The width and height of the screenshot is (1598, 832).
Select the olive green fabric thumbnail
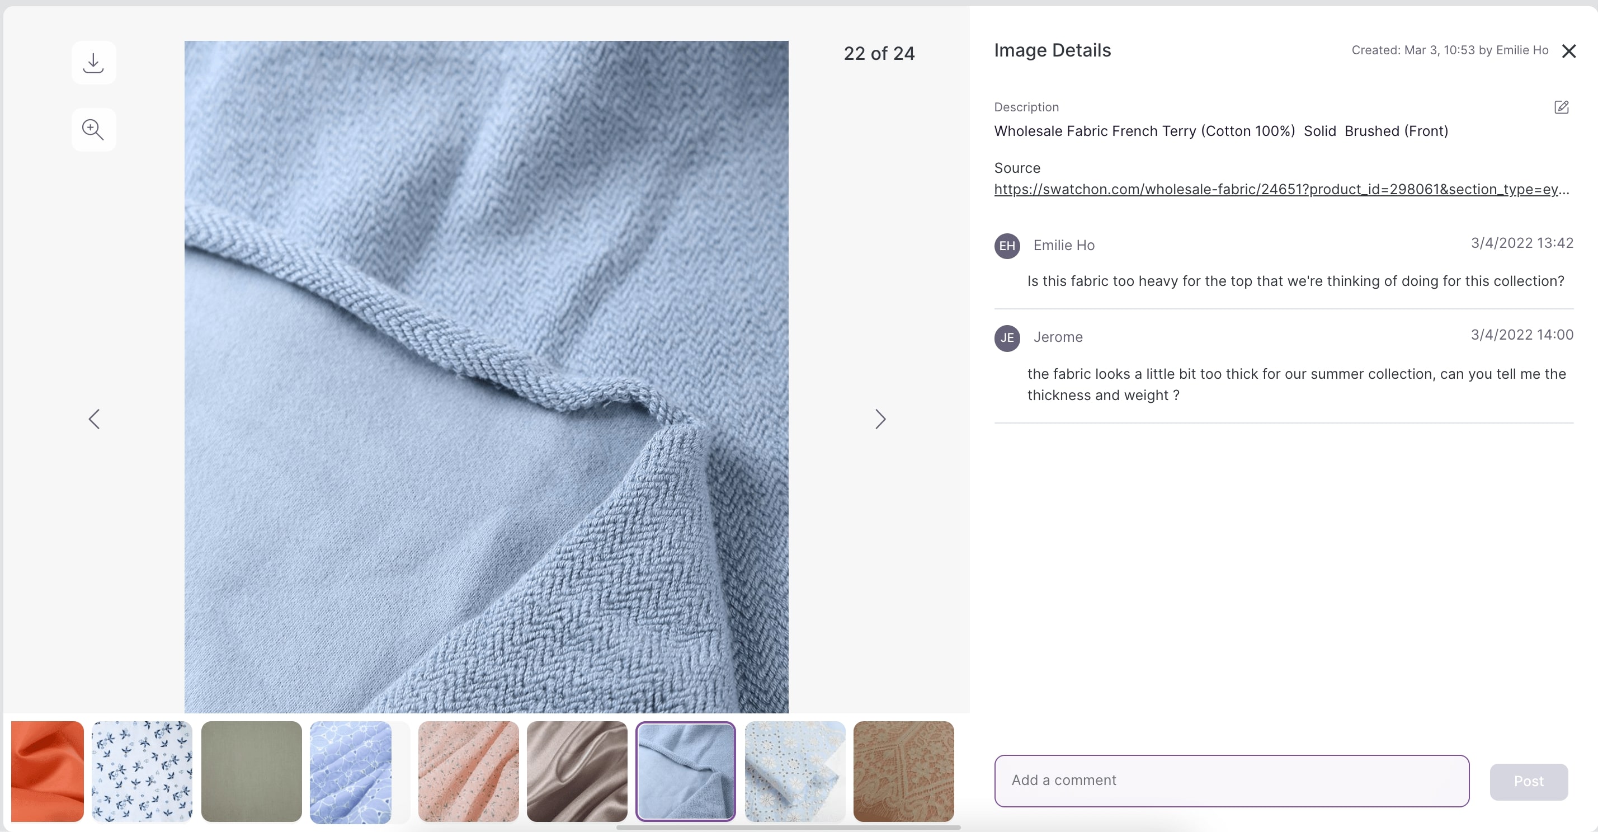[x=251, y=771]
